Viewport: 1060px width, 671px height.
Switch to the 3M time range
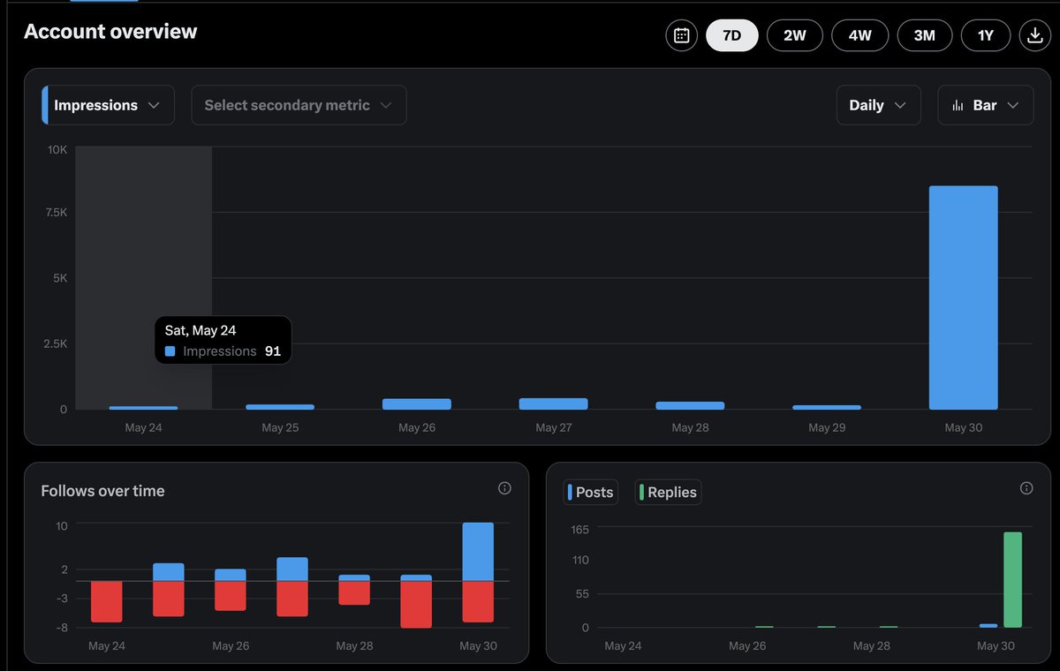924,36
